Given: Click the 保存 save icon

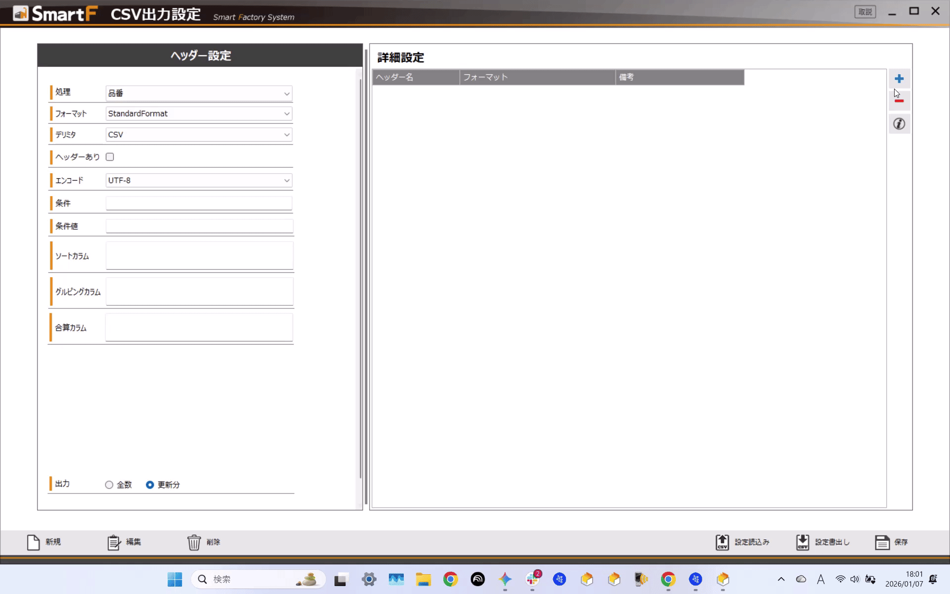Looking at the screenshot, I should tap(882, 542).
